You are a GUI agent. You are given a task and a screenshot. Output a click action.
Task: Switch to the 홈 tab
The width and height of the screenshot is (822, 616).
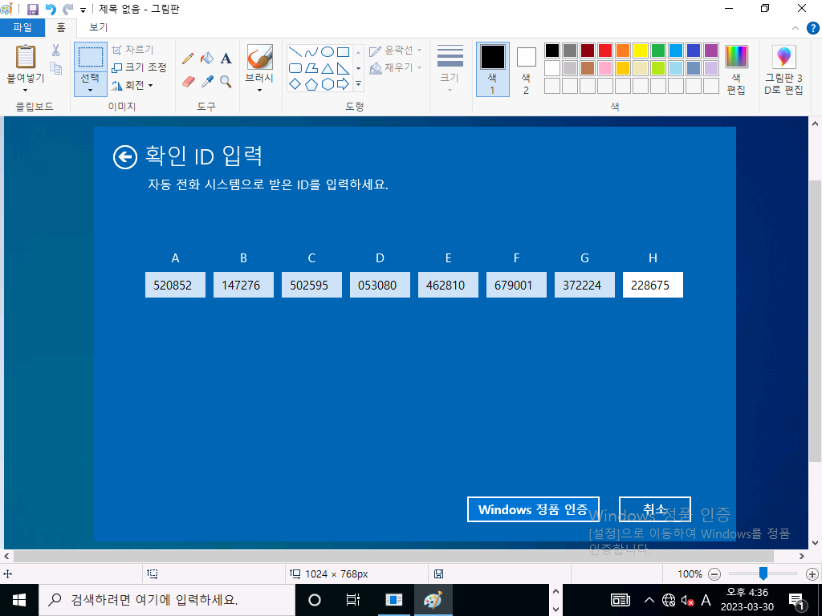click(x=61, y=28)
